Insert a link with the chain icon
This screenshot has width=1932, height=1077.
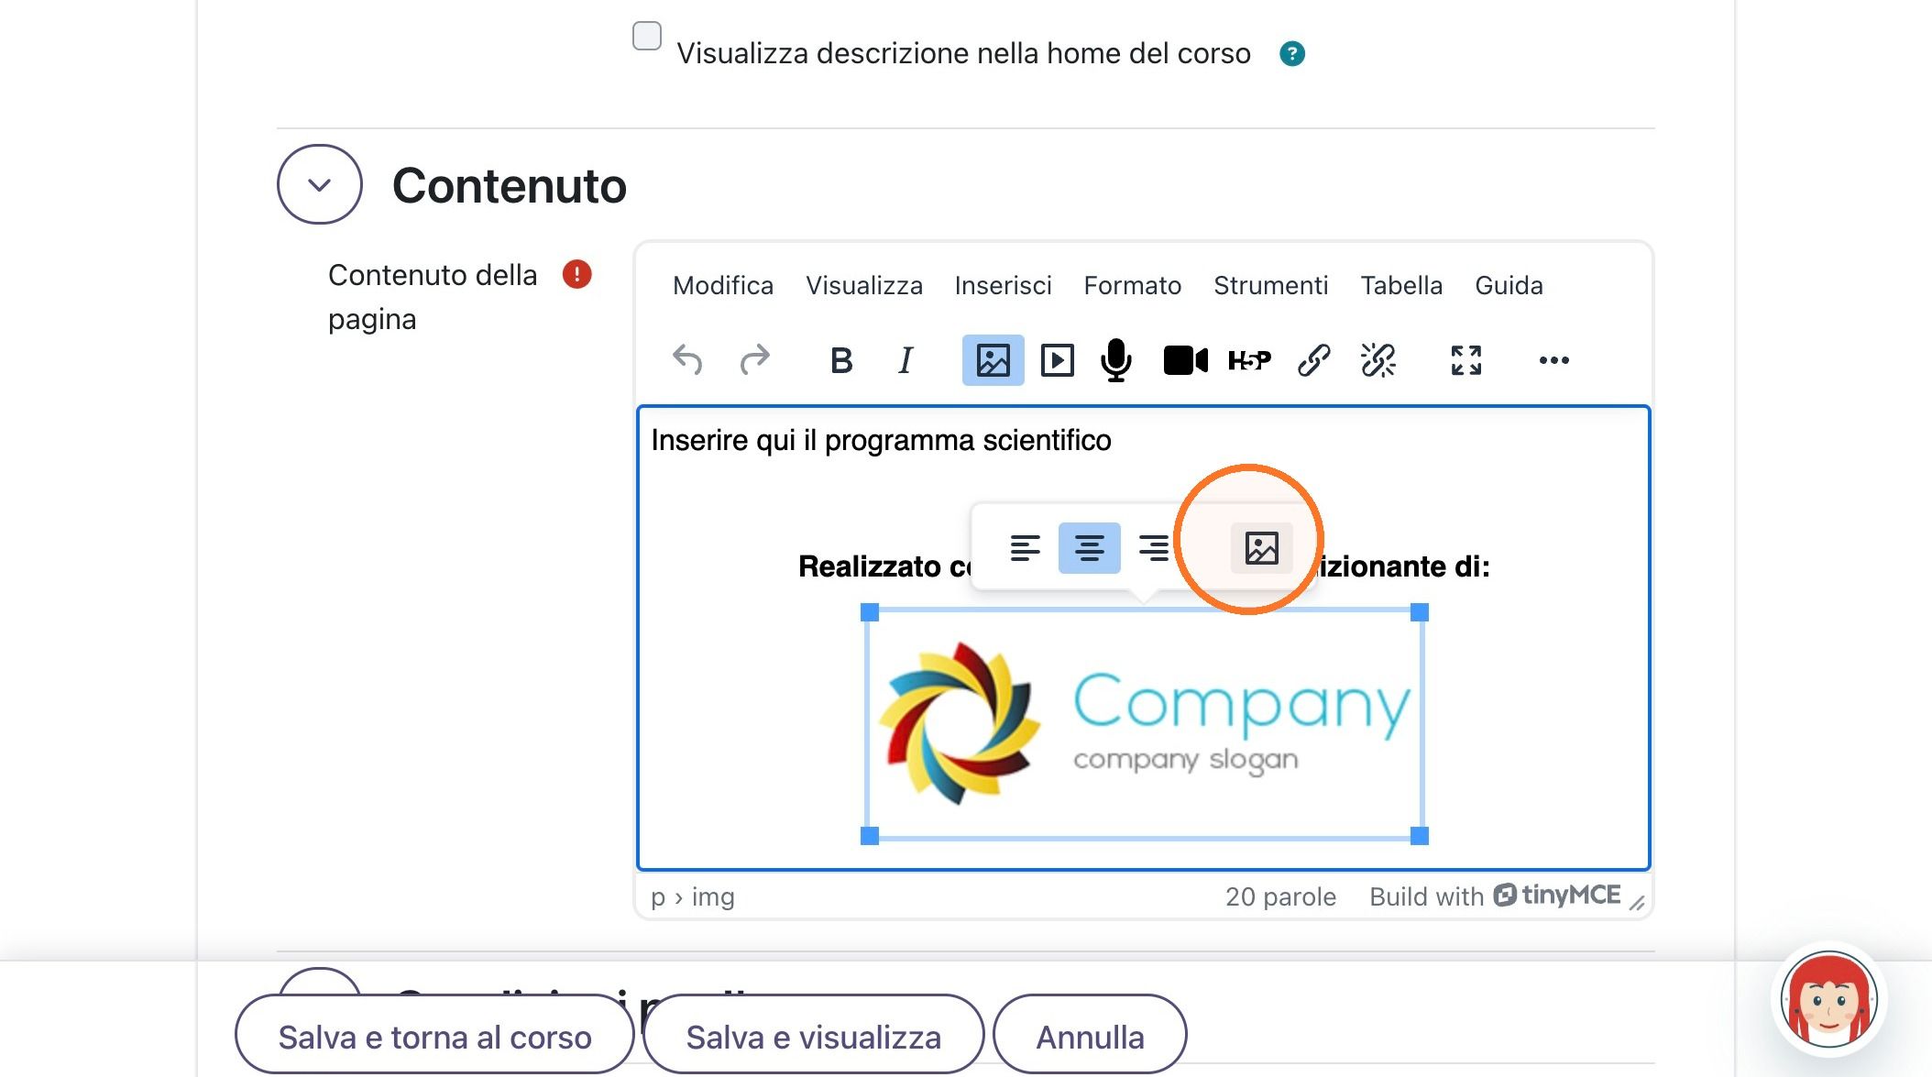point(1313,360)
